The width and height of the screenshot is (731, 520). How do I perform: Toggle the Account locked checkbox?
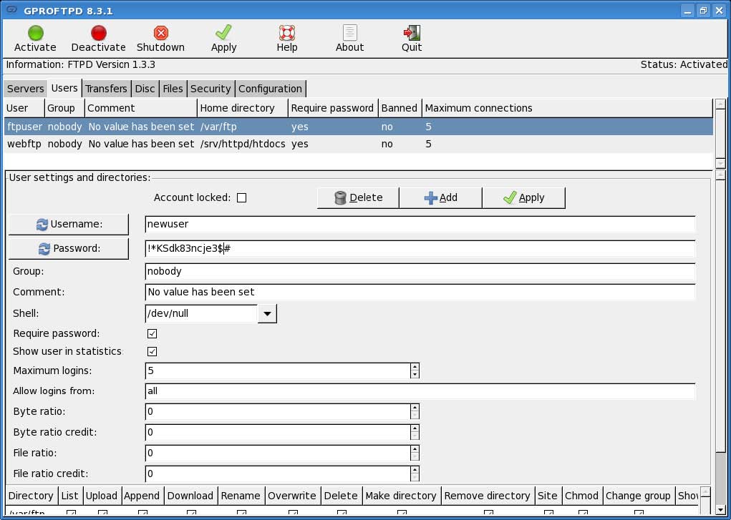[241, 198]
